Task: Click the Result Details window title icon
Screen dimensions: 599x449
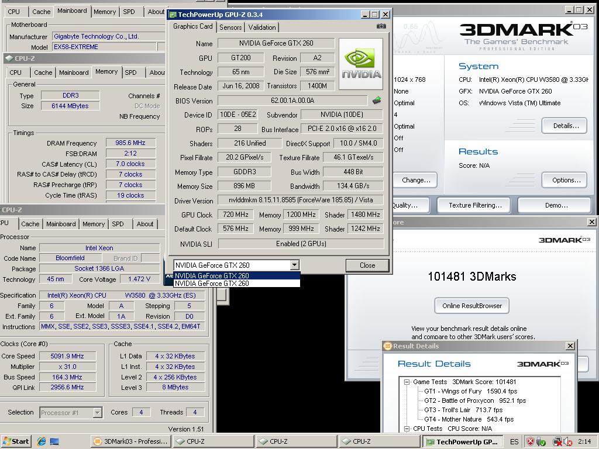Action: (x=388, y=346)
